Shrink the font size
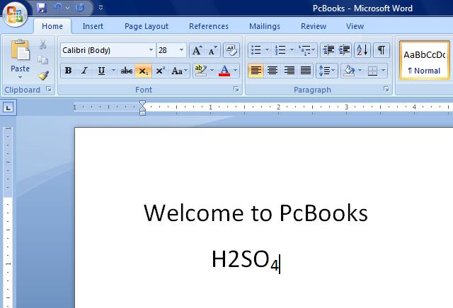 213,50
